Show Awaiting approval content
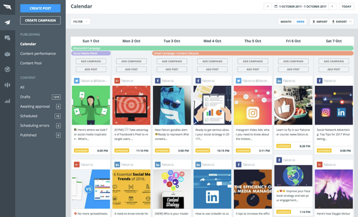This screenshot has width=358, height=217. (x=35, y=106)
